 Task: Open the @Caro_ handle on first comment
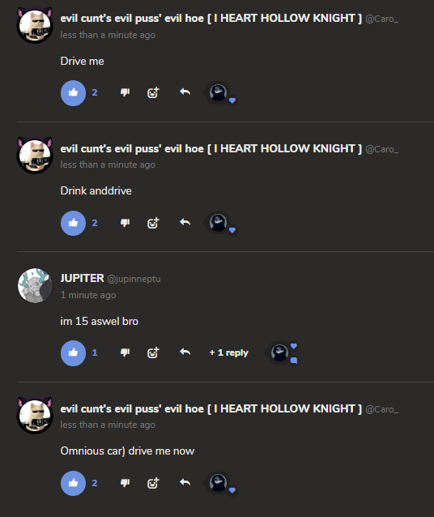381,19
